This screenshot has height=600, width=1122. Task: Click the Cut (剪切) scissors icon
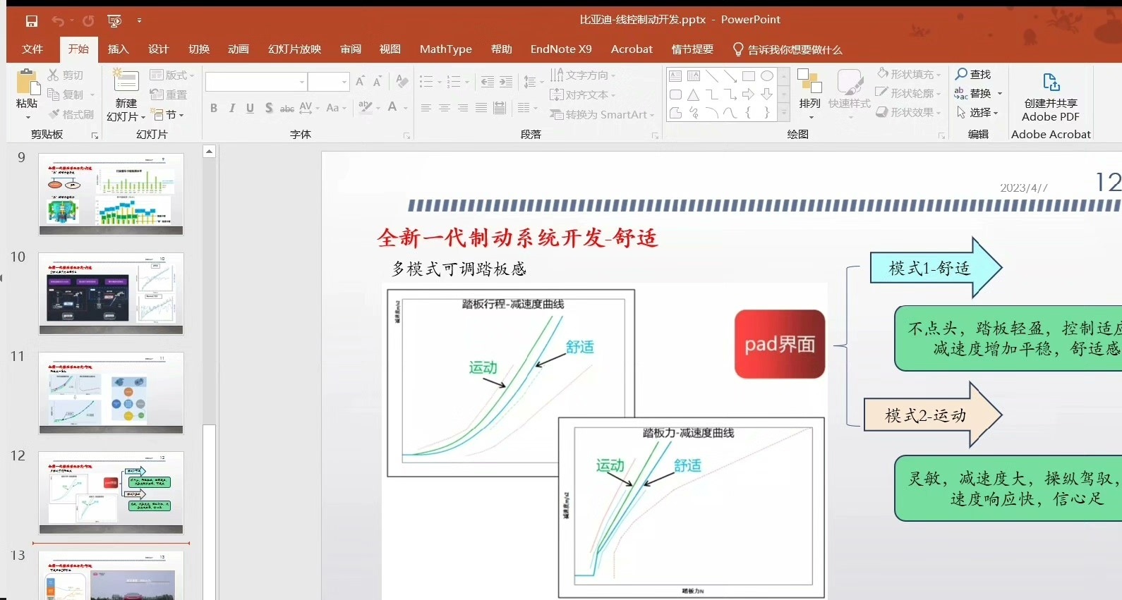[x=53, y=75]
